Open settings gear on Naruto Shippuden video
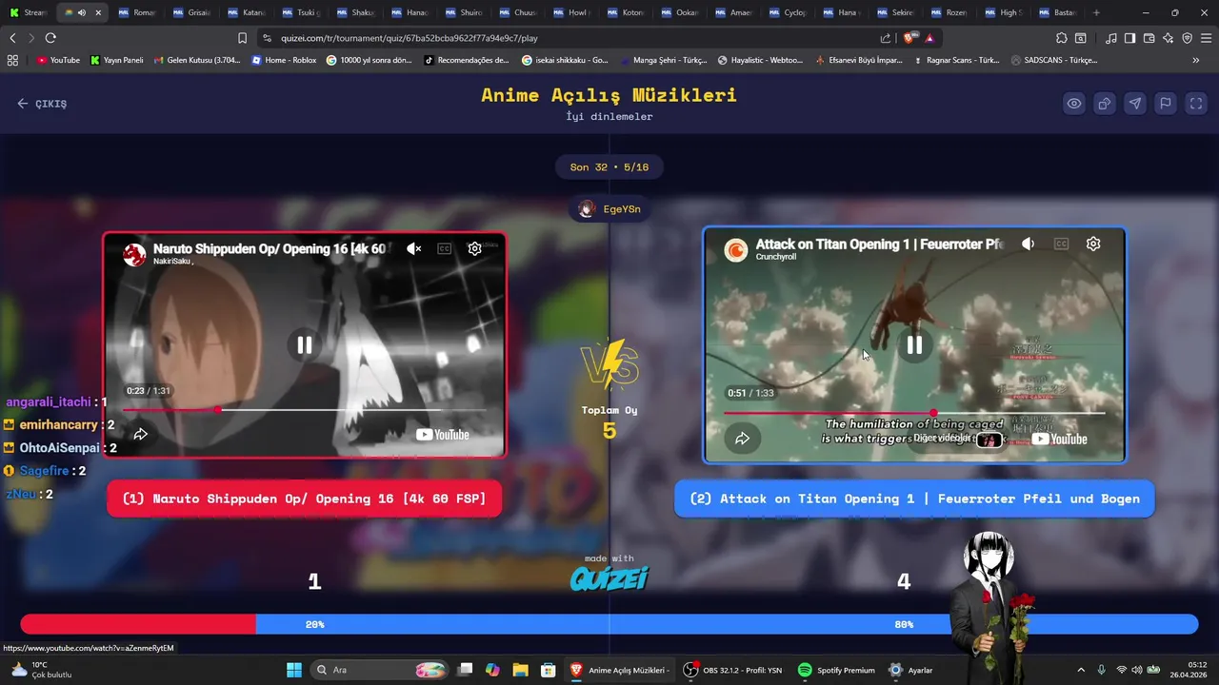The width and height of the screenshot is (1219, 685). [474, 248]
